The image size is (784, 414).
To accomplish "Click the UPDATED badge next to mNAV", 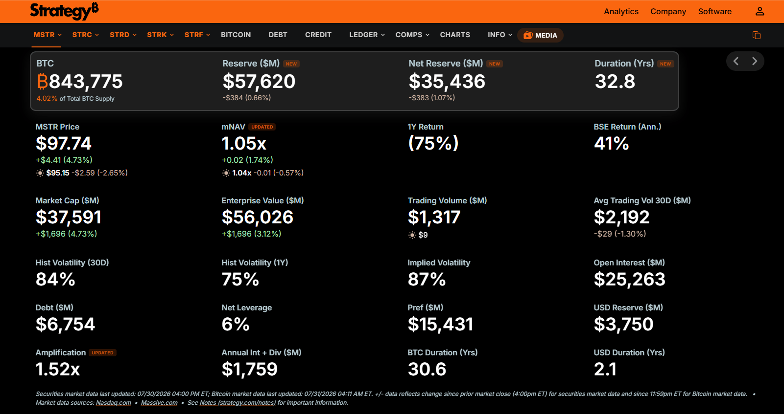I will pyautogui.click(x=262, y=127).
